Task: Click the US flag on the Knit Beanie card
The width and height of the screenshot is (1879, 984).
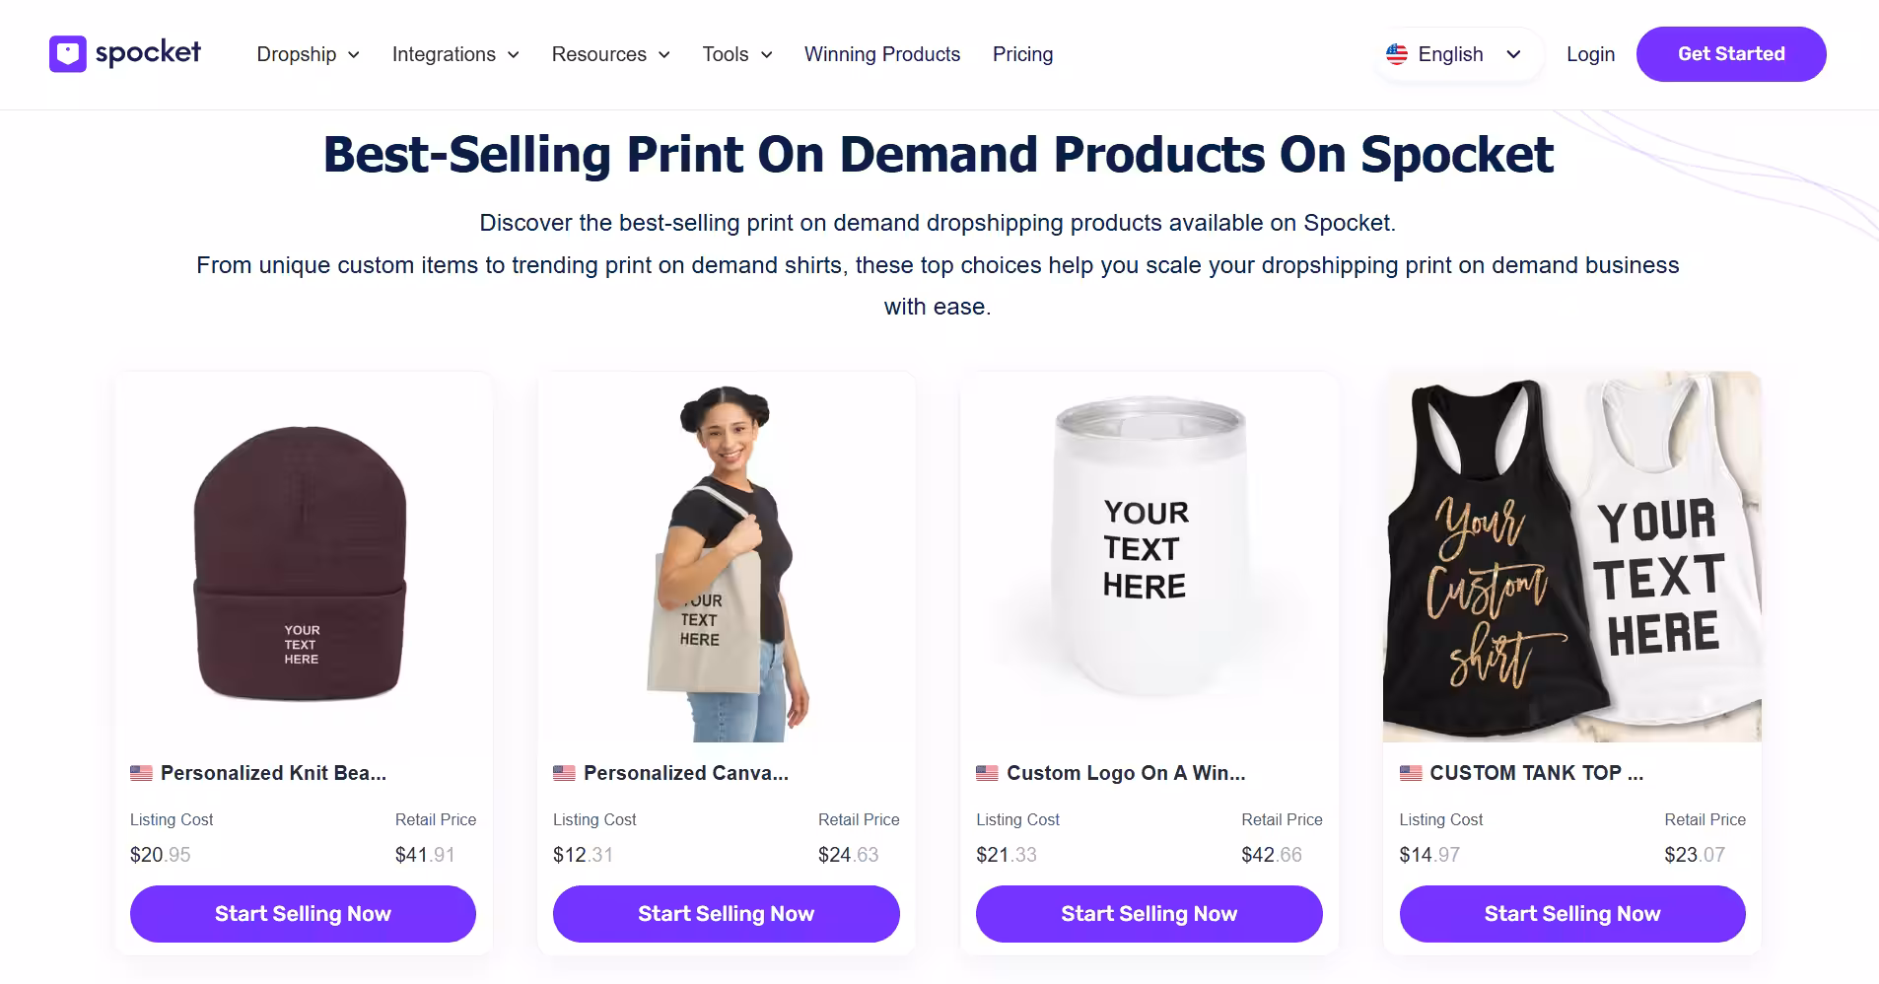Action: click(140, 772)
